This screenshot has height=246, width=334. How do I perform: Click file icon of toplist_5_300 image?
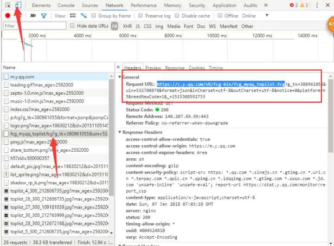pos(6,232)
